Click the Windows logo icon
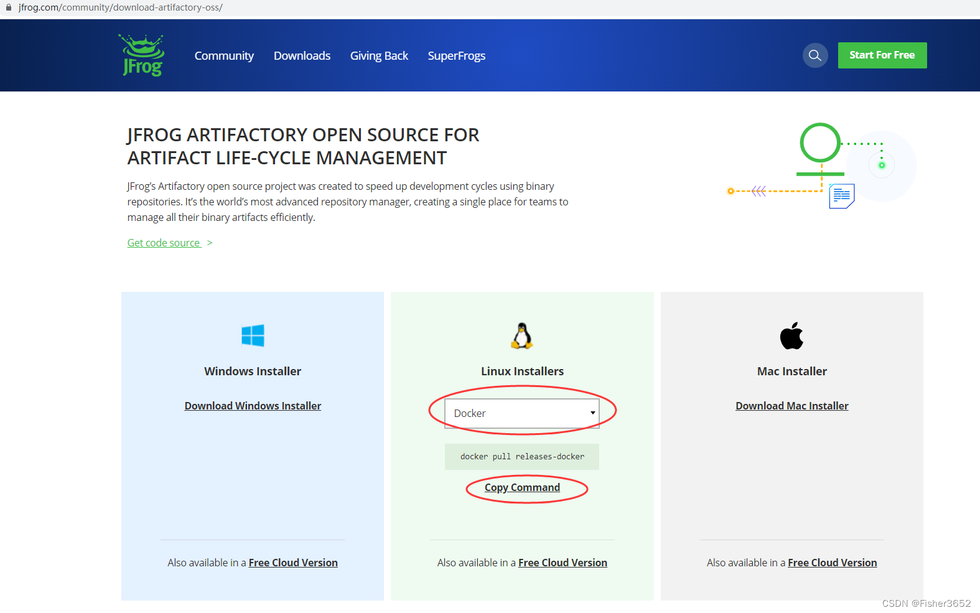Viewport: 980px width, 613px height. 253,335
